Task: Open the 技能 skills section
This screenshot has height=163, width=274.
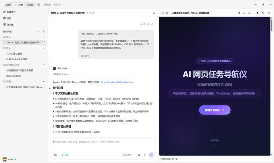Action: 7,18
